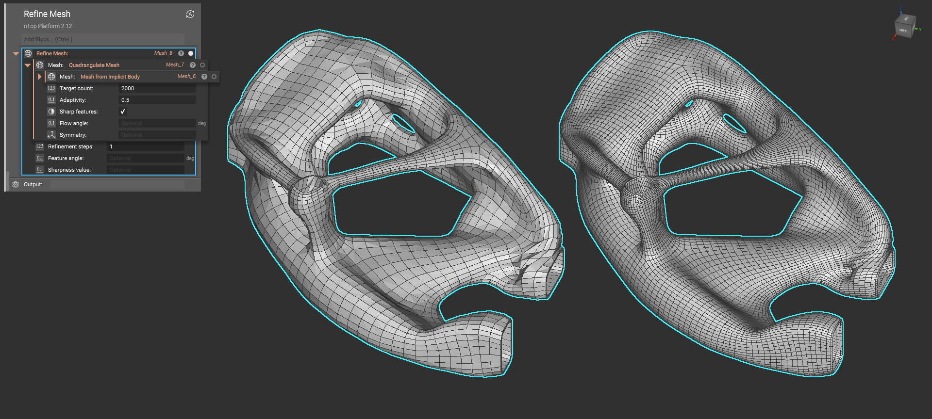Viewport: 932px width, 419px height.
Task: Toggle visibility dot of Mesh_8
Action: 191,53
